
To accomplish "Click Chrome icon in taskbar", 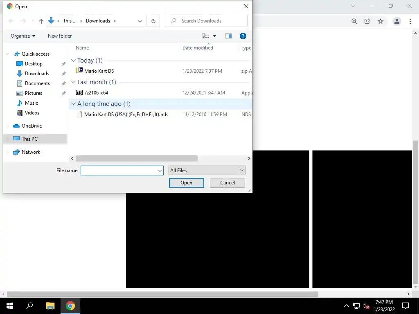I will coord(70,306).
